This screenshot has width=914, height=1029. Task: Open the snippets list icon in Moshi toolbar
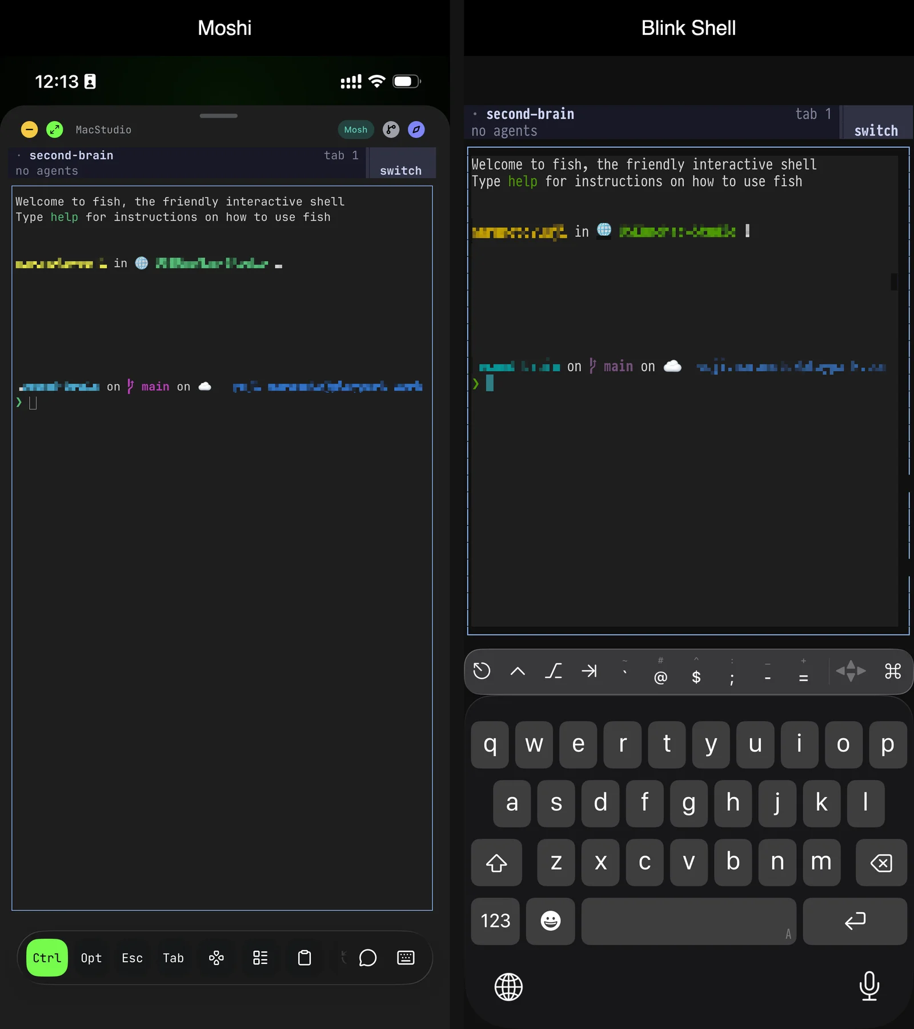(x=260, y=958)
